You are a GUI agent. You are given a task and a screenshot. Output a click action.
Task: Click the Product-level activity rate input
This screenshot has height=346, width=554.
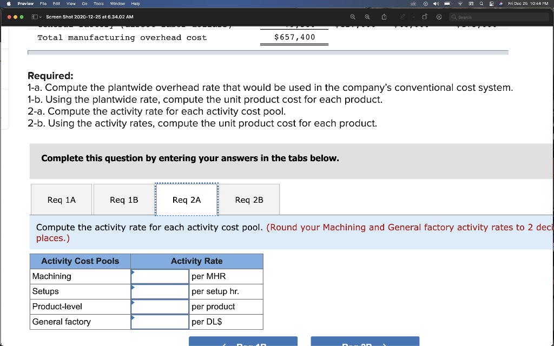coord(160,307)
